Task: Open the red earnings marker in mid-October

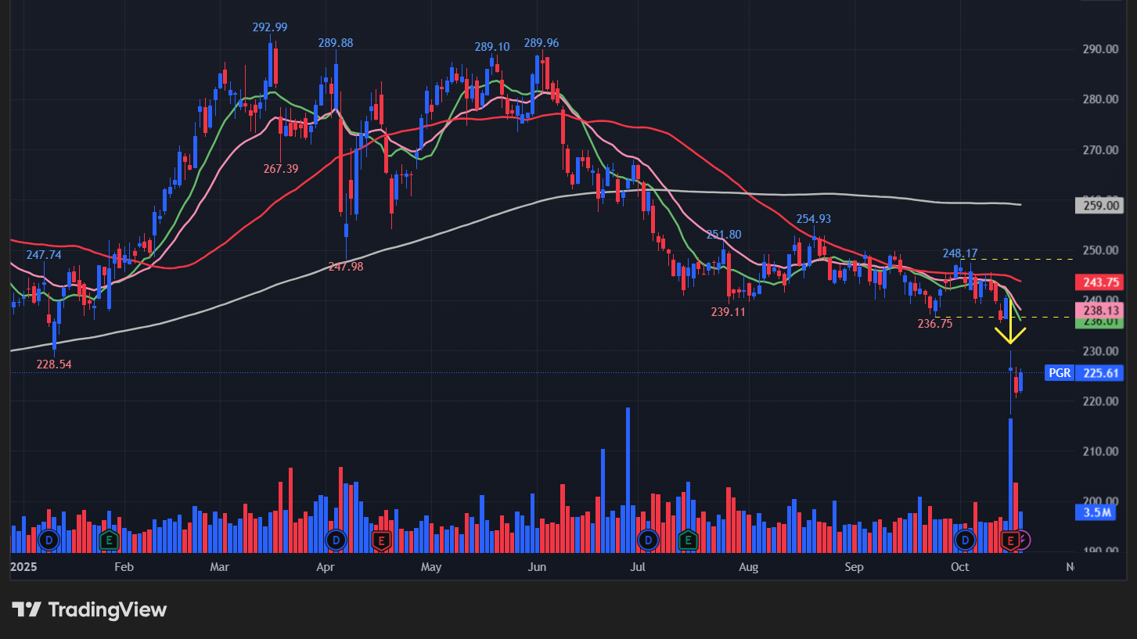Action: click(x=1010, y=540)
